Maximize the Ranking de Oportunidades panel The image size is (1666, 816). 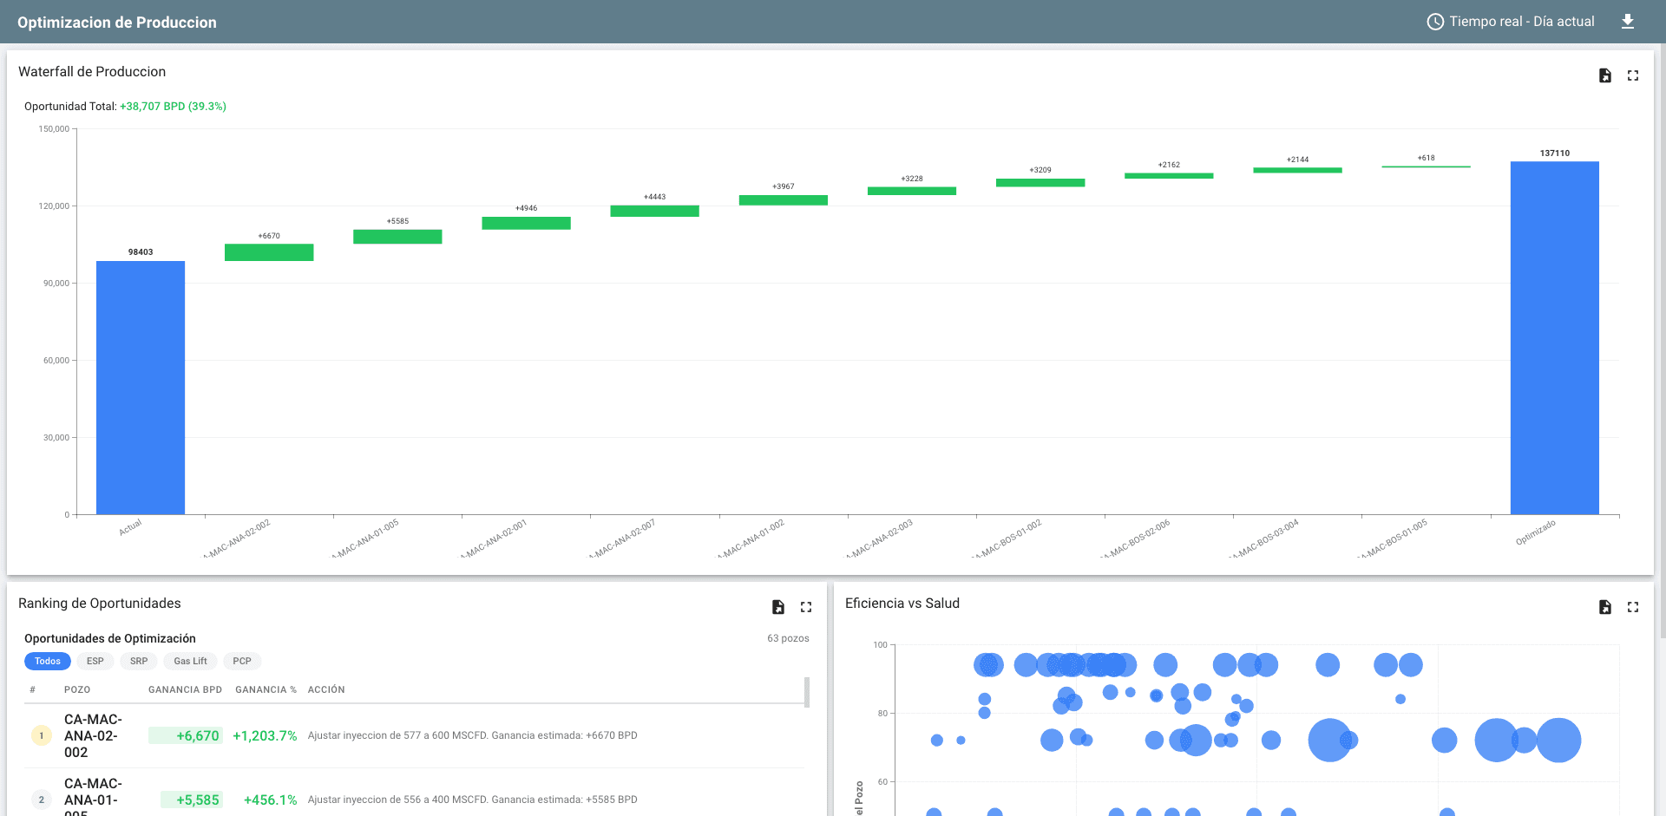[806, 607]
